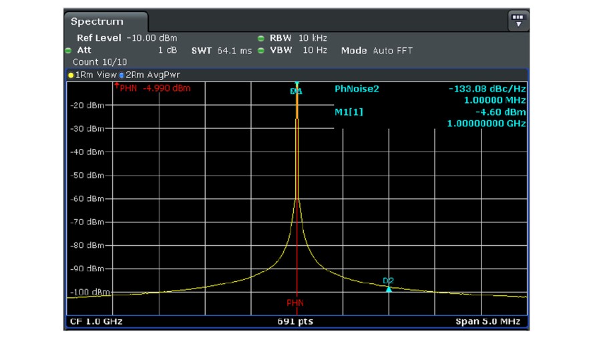
Task: Click the green Att indicator dot
Action: pyautogui.click(x=68, y=51)
